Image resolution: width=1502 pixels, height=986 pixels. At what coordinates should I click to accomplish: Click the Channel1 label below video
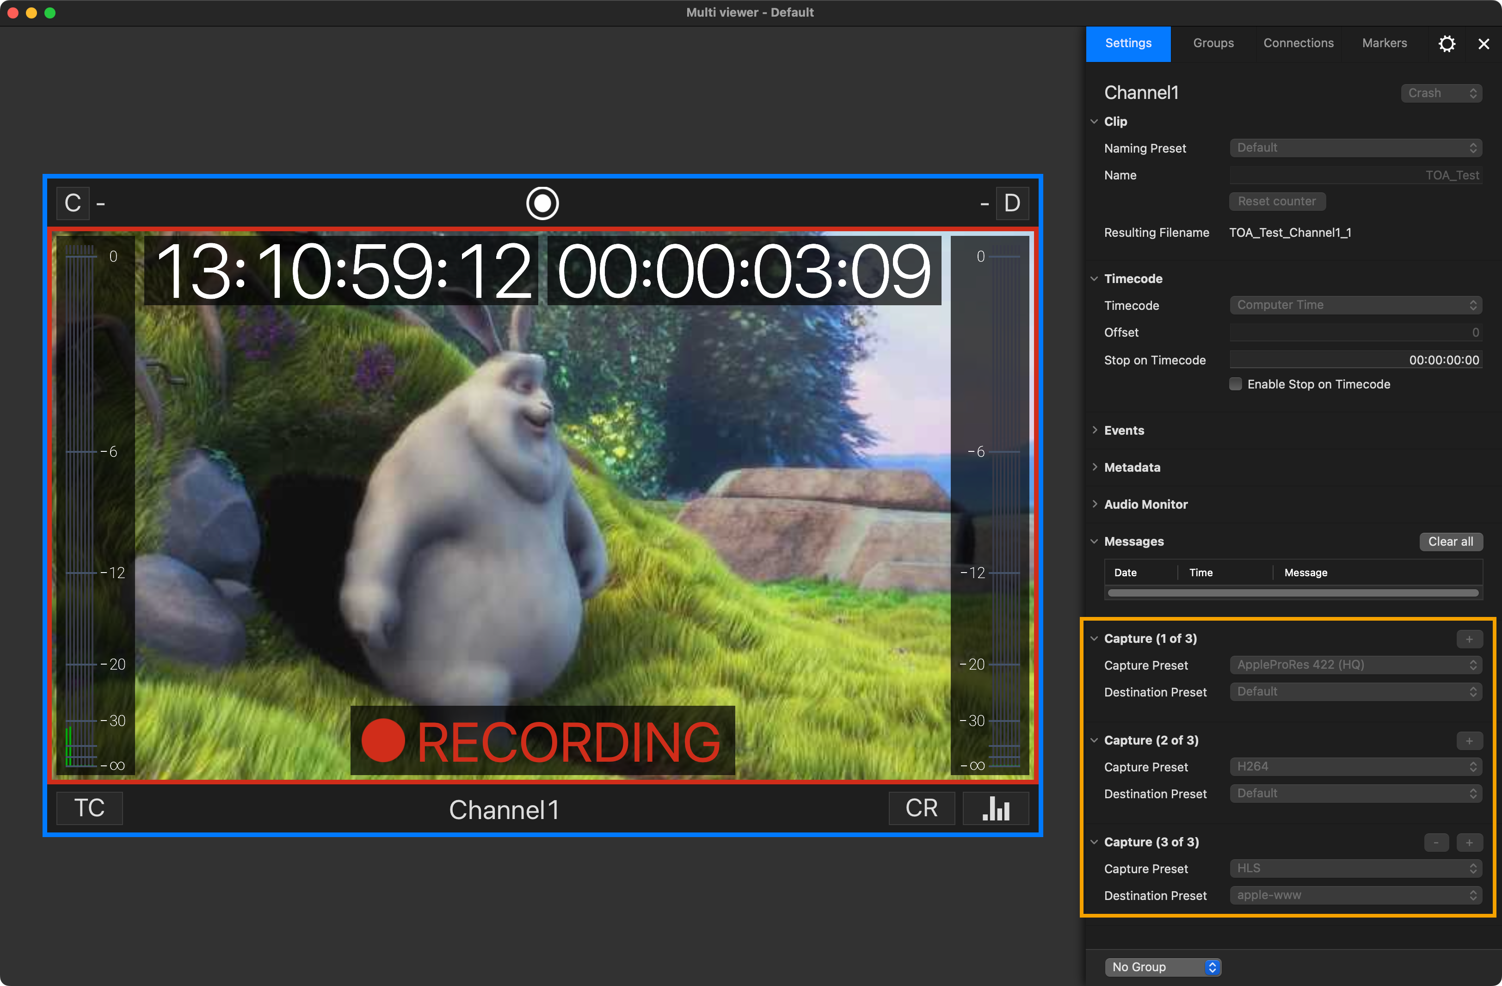[504, 809]
